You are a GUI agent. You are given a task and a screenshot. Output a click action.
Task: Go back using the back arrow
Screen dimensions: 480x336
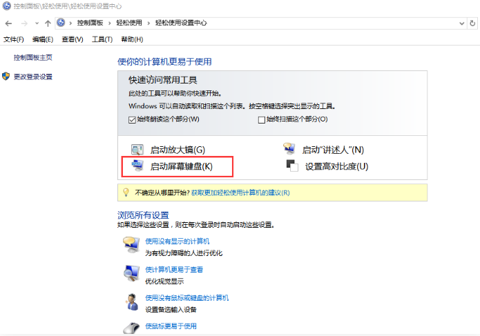[8, 23]
